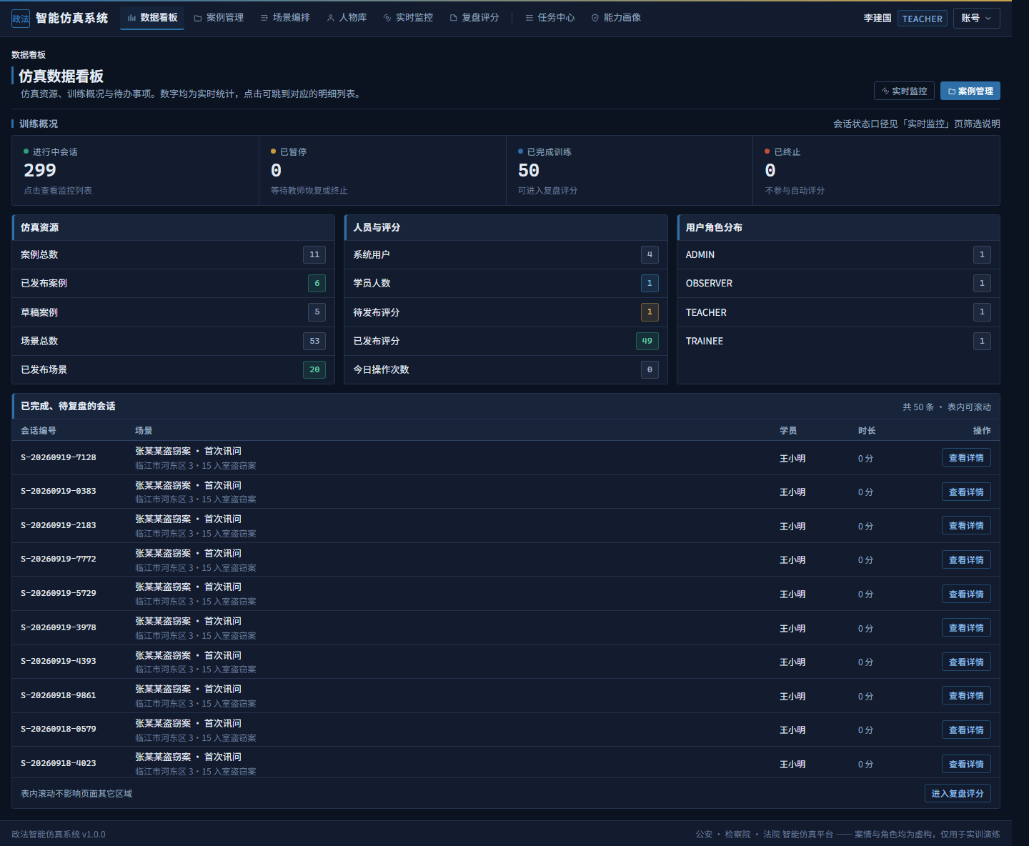View details for session S-20260919-7128

tap(966, 457)
